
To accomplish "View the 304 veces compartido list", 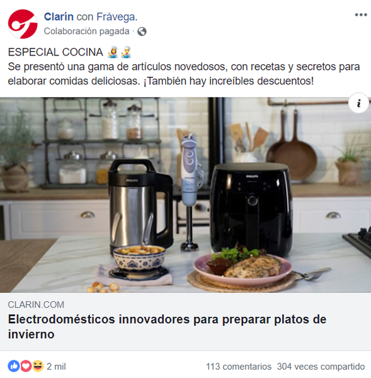I will (x=321, y=367).
